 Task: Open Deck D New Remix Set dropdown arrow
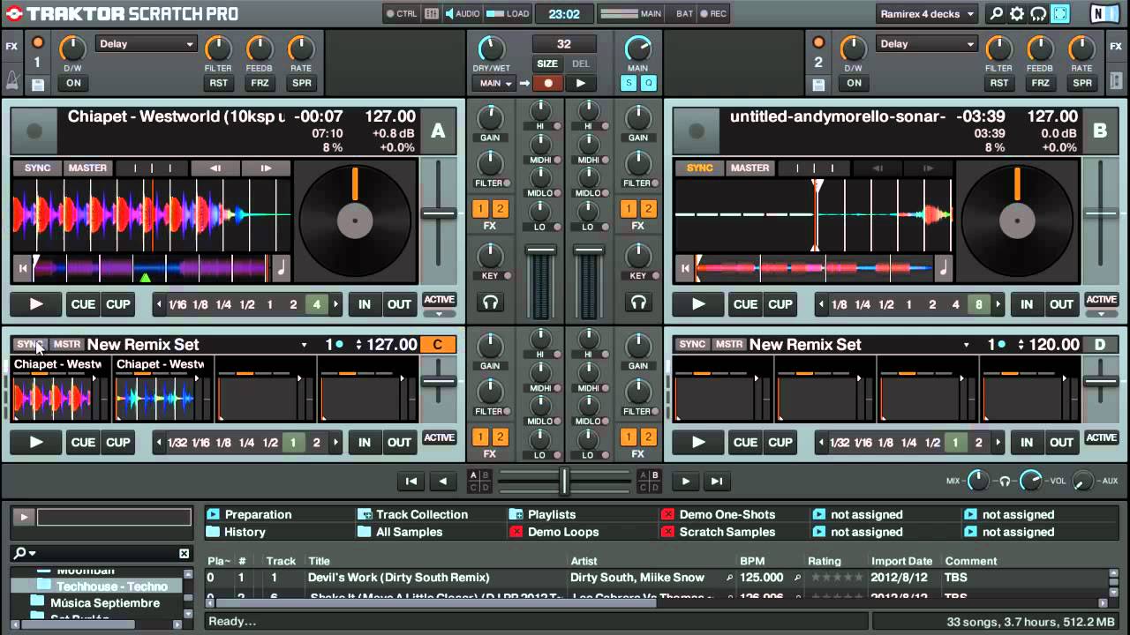point(967,345)
